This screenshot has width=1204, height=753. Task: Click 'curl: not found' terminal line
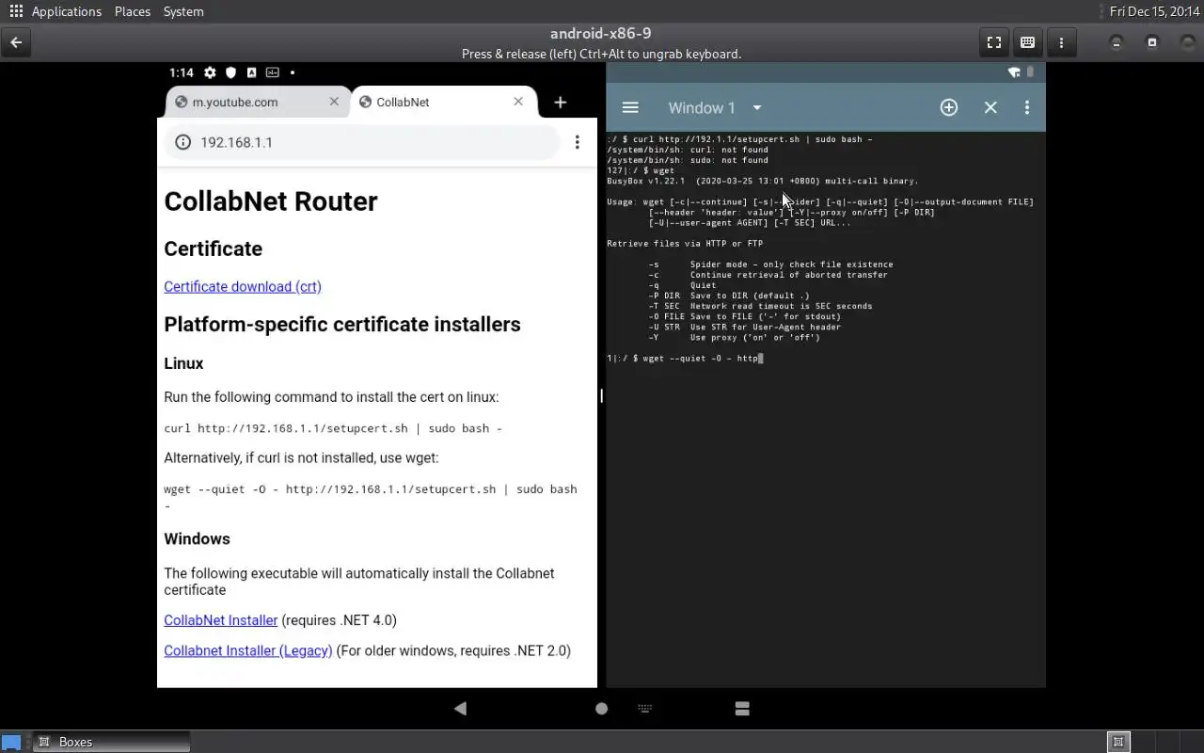(x=688, y=150)
